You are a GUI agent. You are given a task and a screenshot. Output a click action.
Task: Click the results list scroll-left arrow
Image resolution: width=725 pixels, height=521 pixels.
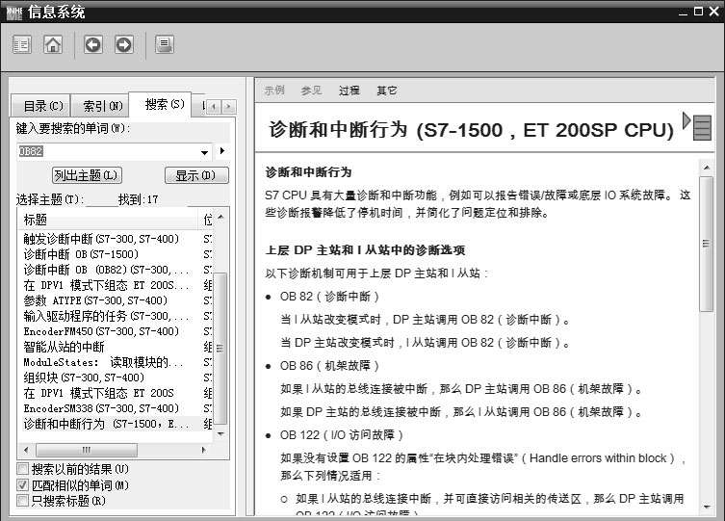[x=26, y=450]
